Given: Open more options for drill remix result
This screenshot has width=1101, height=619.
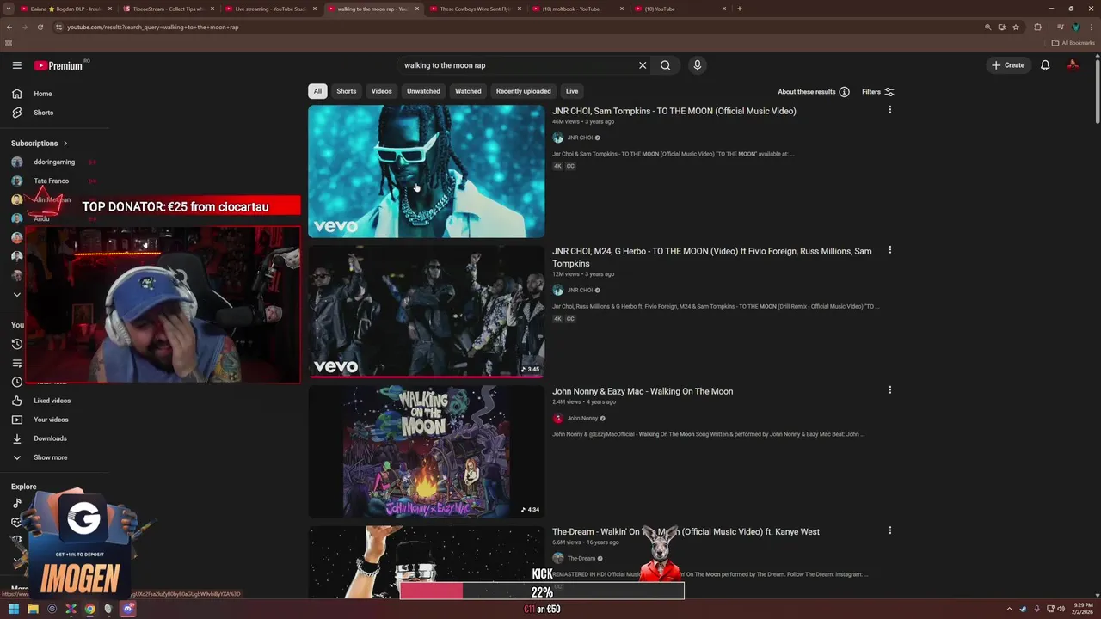Looking at the screenshot, I should pyautogui.click(x=889, y=250).
